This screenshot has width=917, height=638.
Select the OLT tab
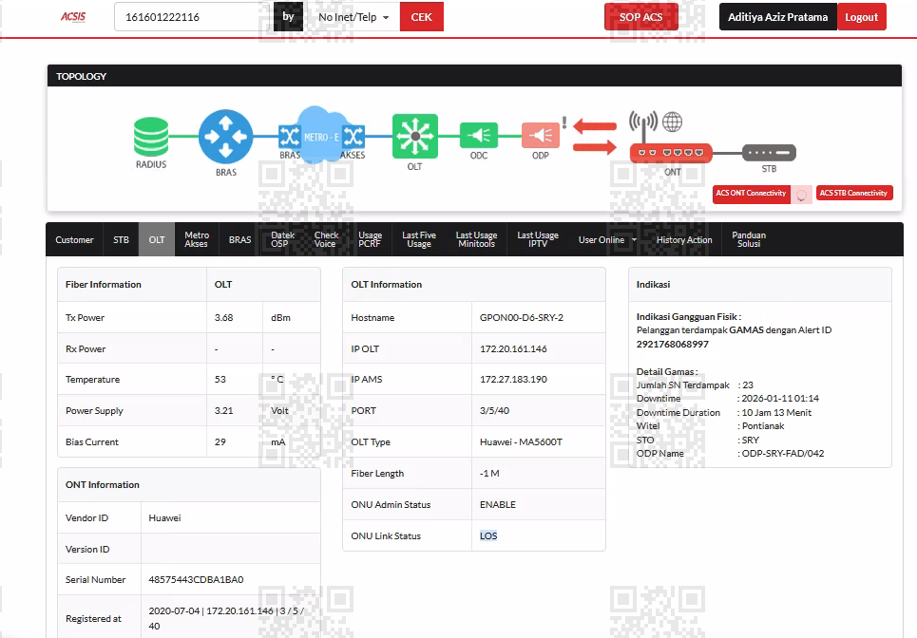click(157, 239)
